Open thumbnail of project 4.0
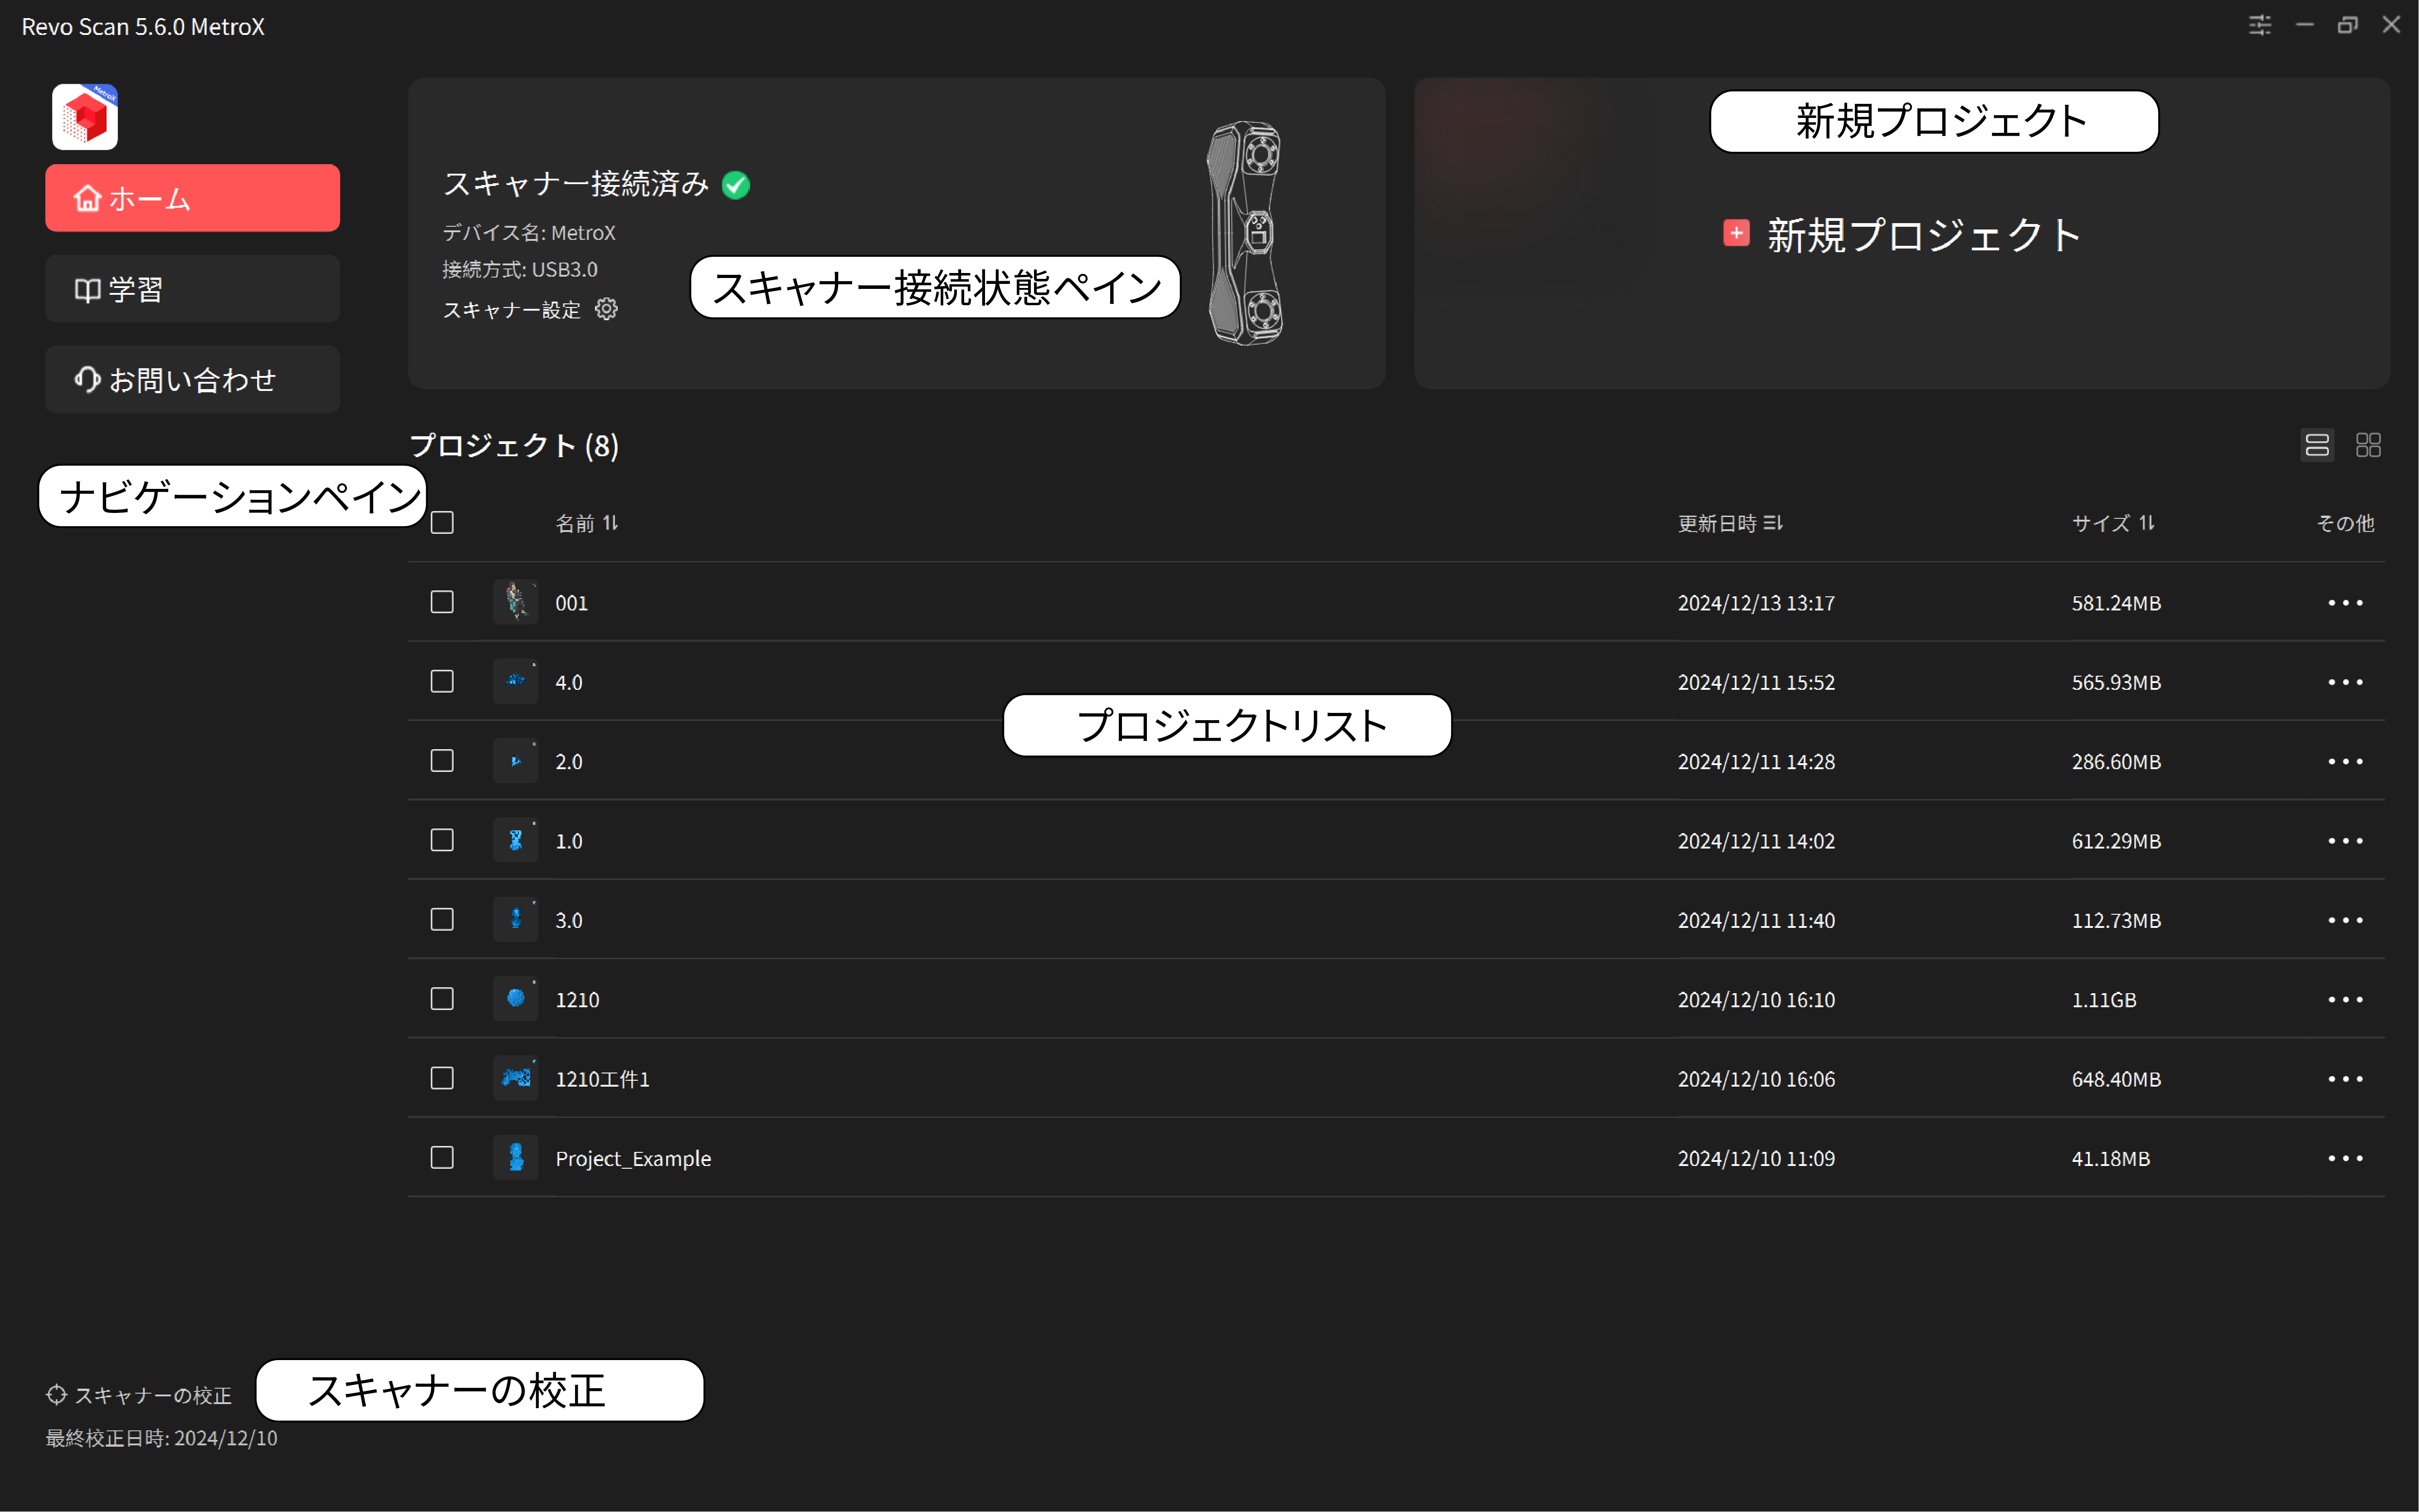 (515, 681)
